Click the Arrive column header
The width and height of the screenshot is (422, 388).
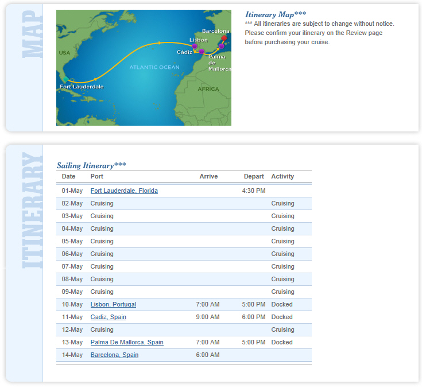pos(208,176)
